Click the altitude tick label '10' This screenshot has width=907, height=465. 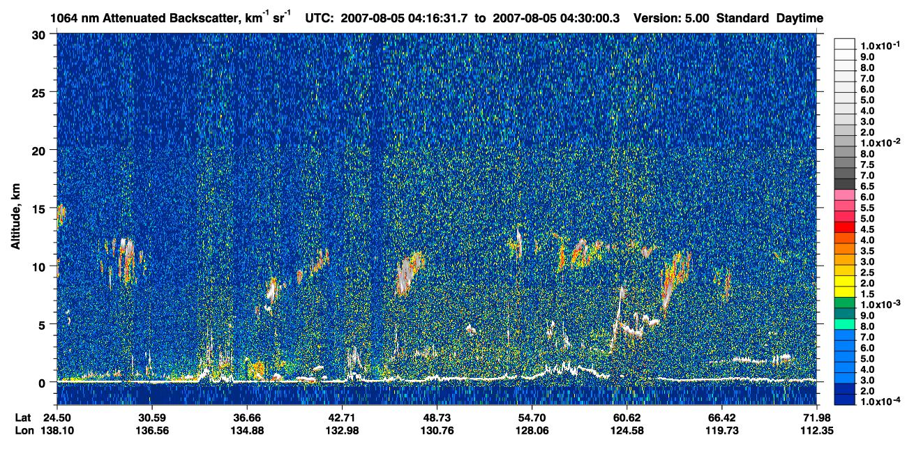40,266
